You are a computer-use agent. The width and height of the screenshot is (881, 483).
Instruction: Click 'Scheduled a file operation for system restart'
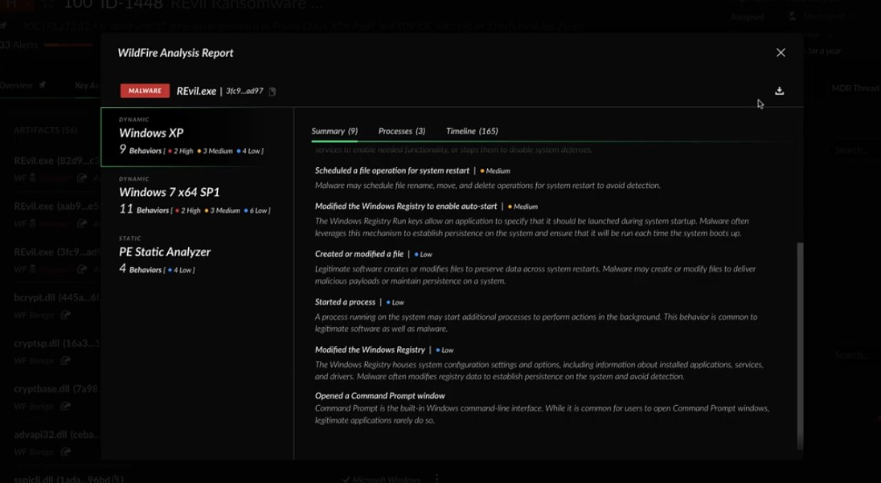pos(392,170)
